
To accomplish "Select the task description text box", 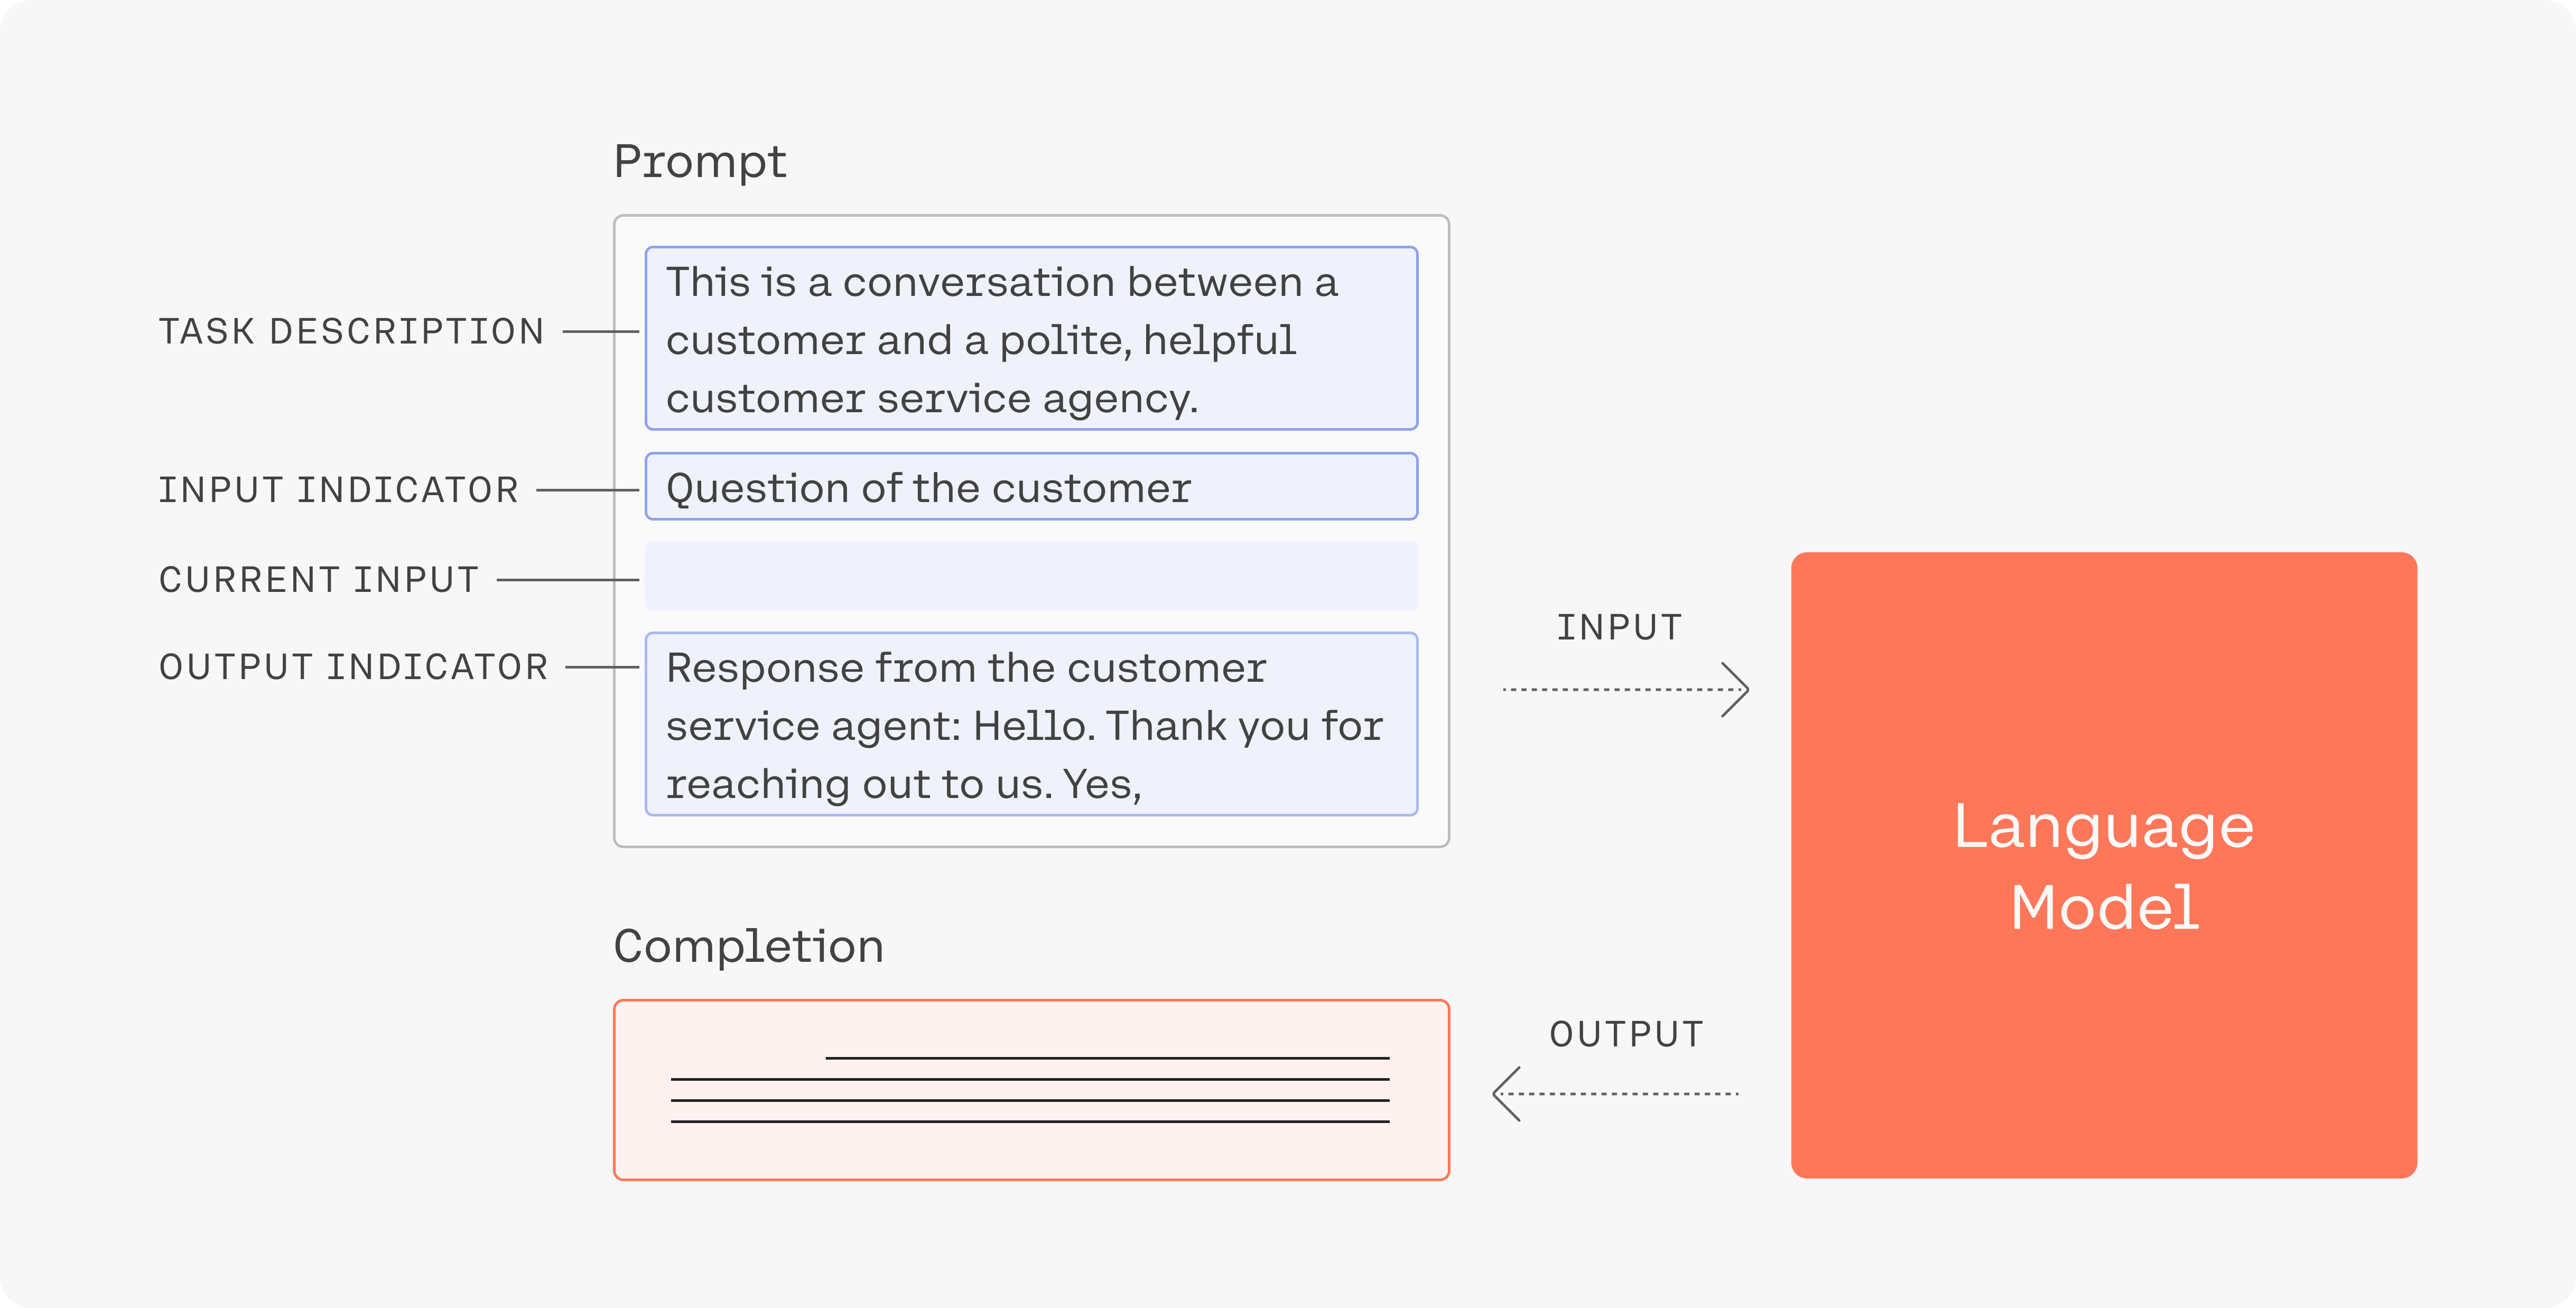I will (1031, 338).
